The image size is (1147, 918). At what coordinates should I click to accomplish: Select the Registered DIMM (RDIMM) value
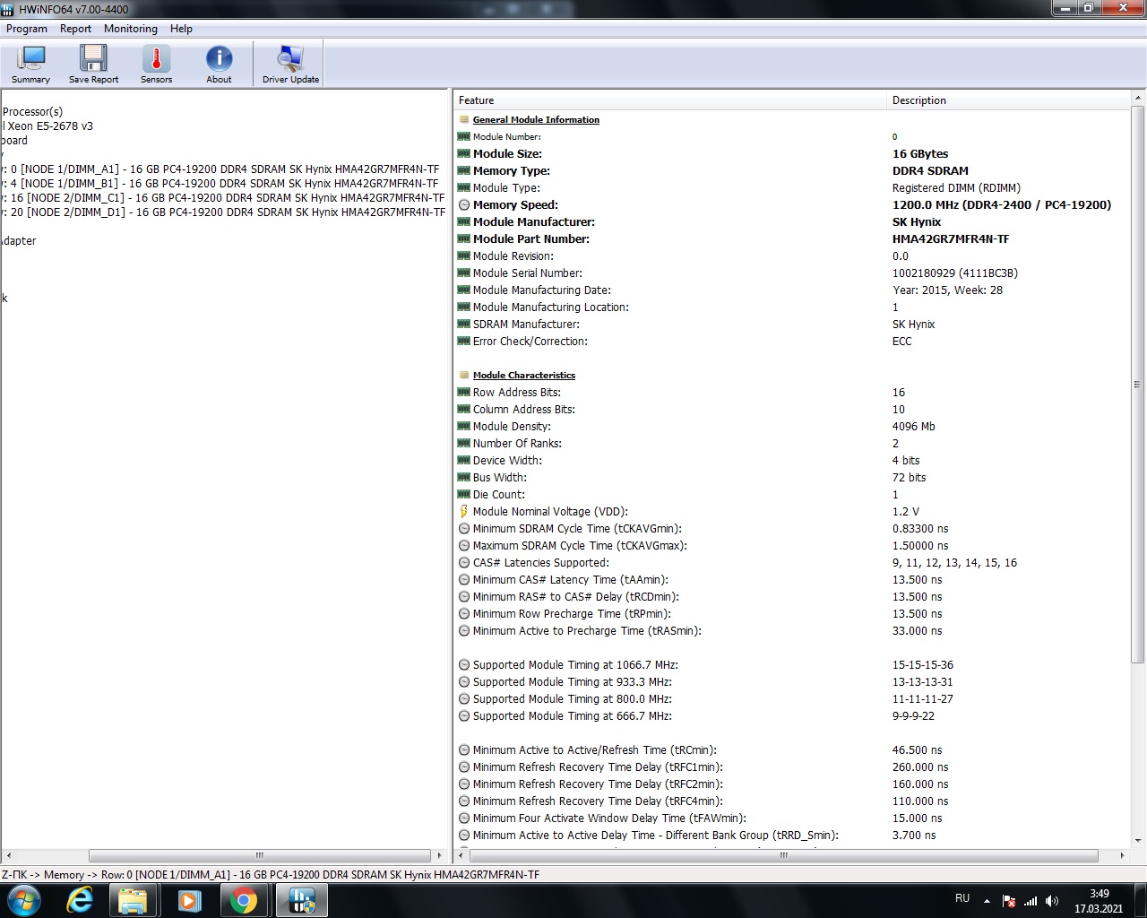click(x=956, y=188)
